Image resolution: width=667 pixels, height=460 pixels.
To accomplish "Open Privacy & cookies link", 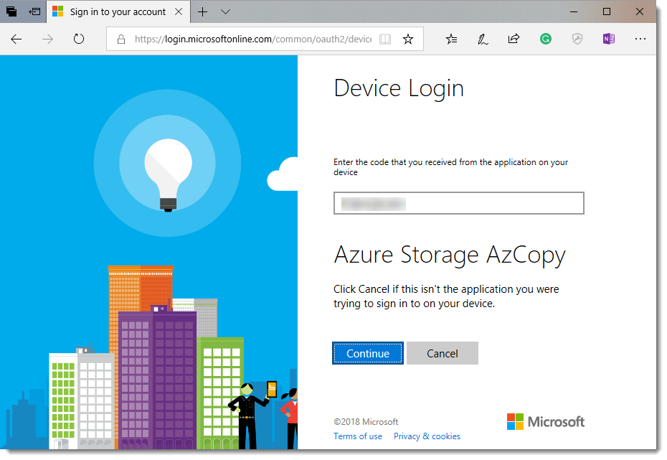I will click(427, 436).
